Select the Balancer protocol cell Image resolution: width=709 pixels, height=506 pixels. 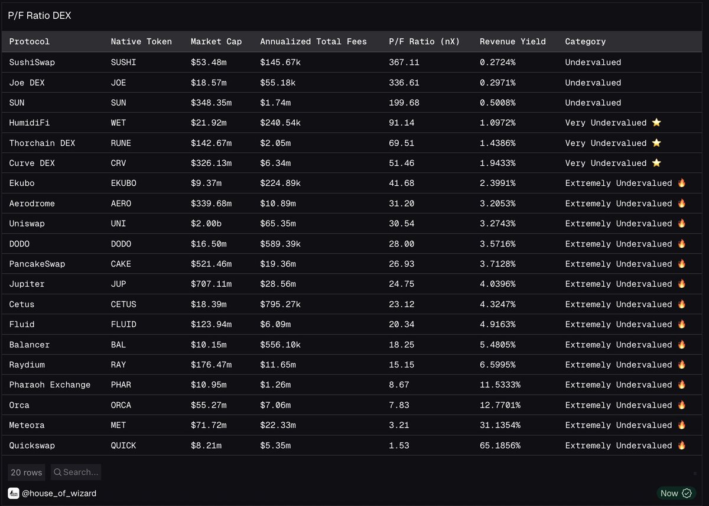tap(30, 345)
